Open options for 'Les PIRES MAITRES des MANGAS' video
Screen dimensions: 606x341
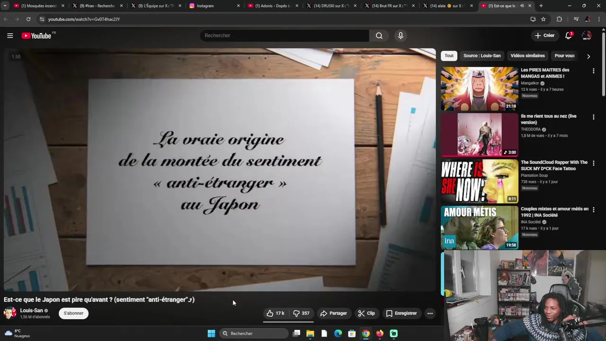(593, 71)
